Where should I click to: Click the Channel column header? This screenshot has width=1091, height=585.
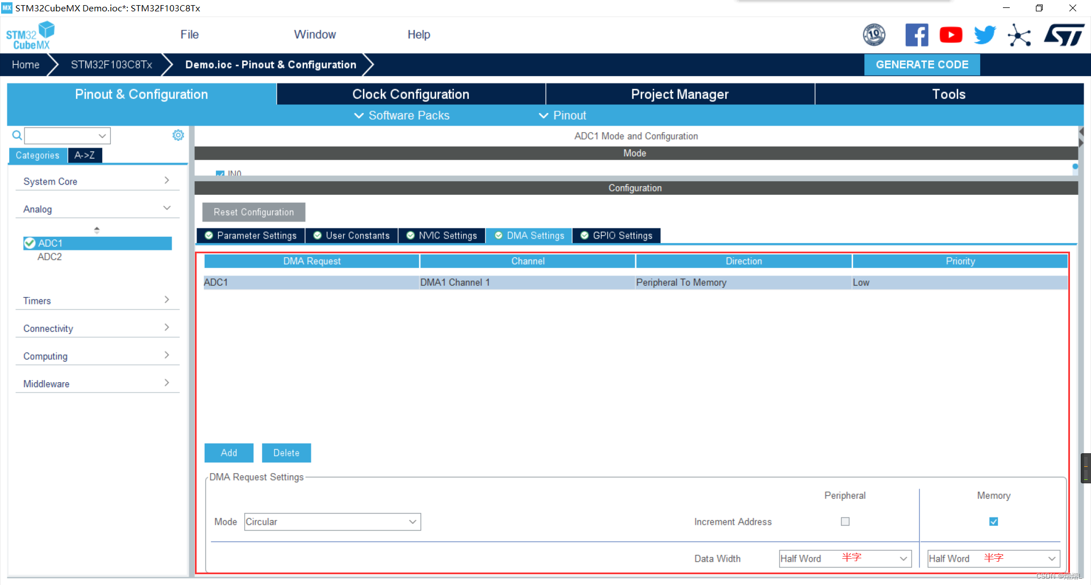(527, 261)
